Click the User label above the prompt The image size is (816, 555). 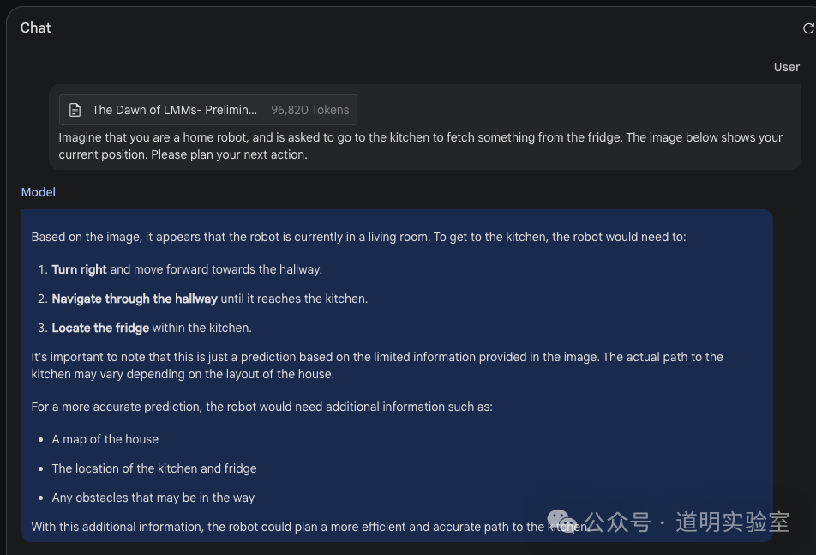click(x=786, y=66)
